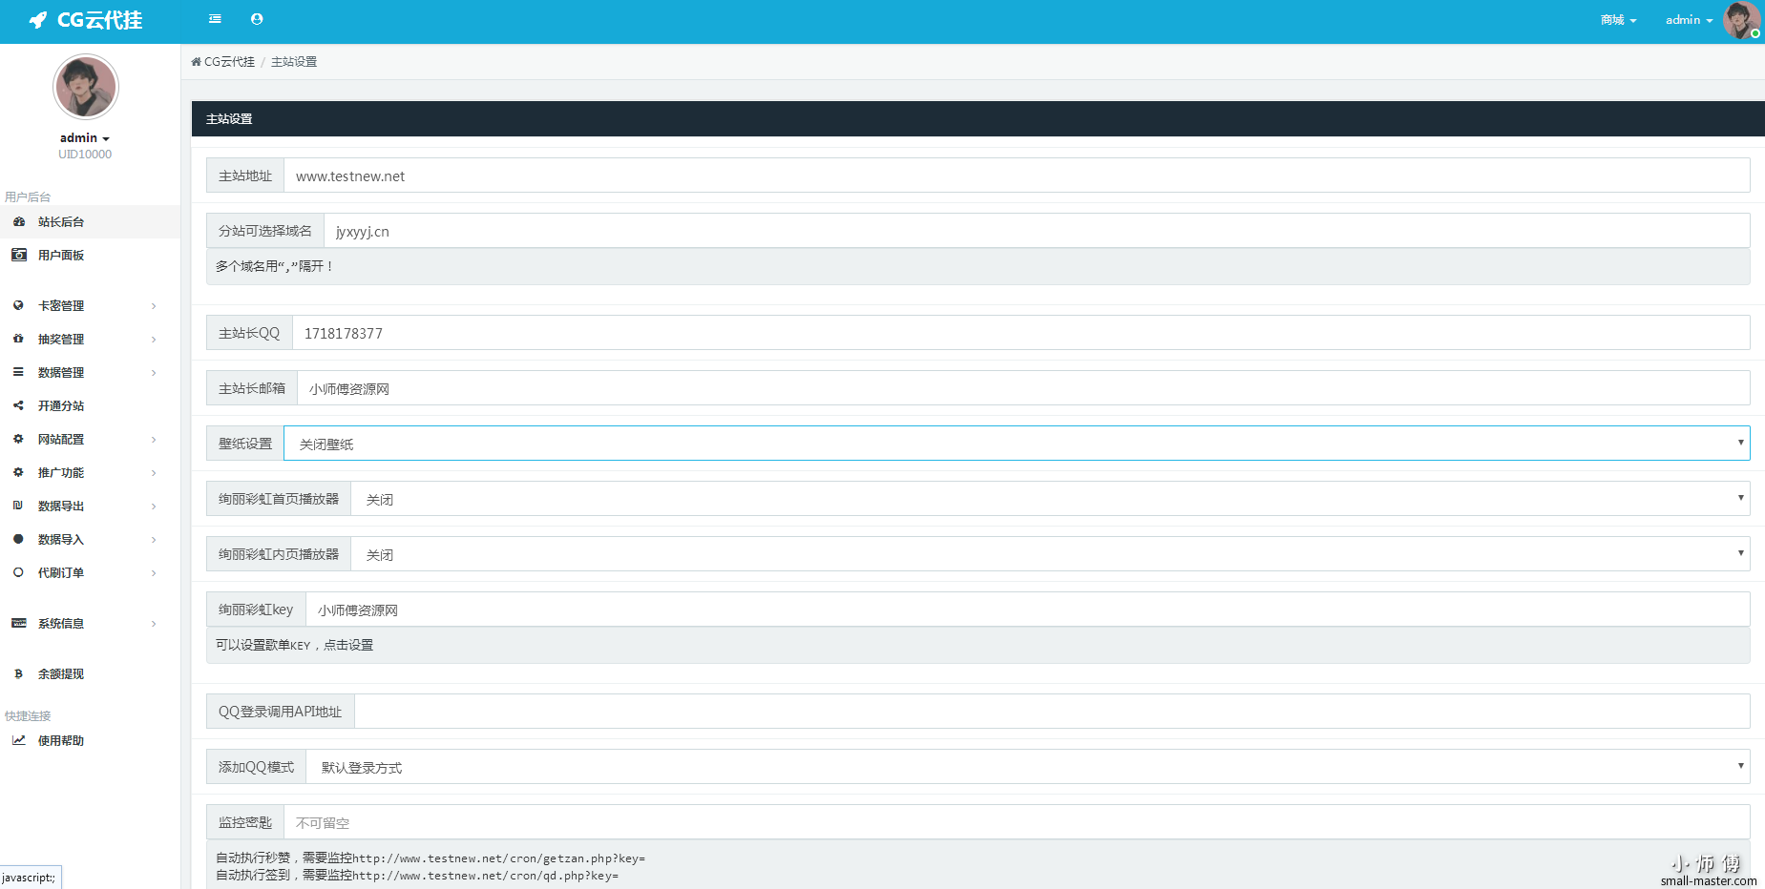Image resolution: width=1765 pixels, height=889 pixels.
Task: Click the 抽奖管理 gift icon
Action: 18,339
